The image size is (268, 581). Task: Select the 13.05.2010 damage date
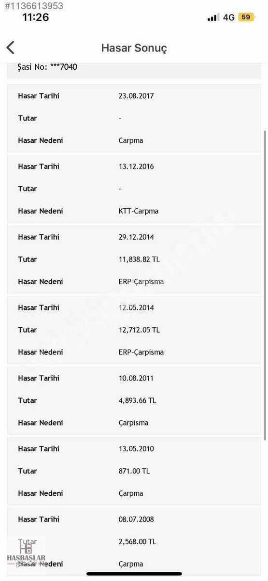(x=136, y=449)
